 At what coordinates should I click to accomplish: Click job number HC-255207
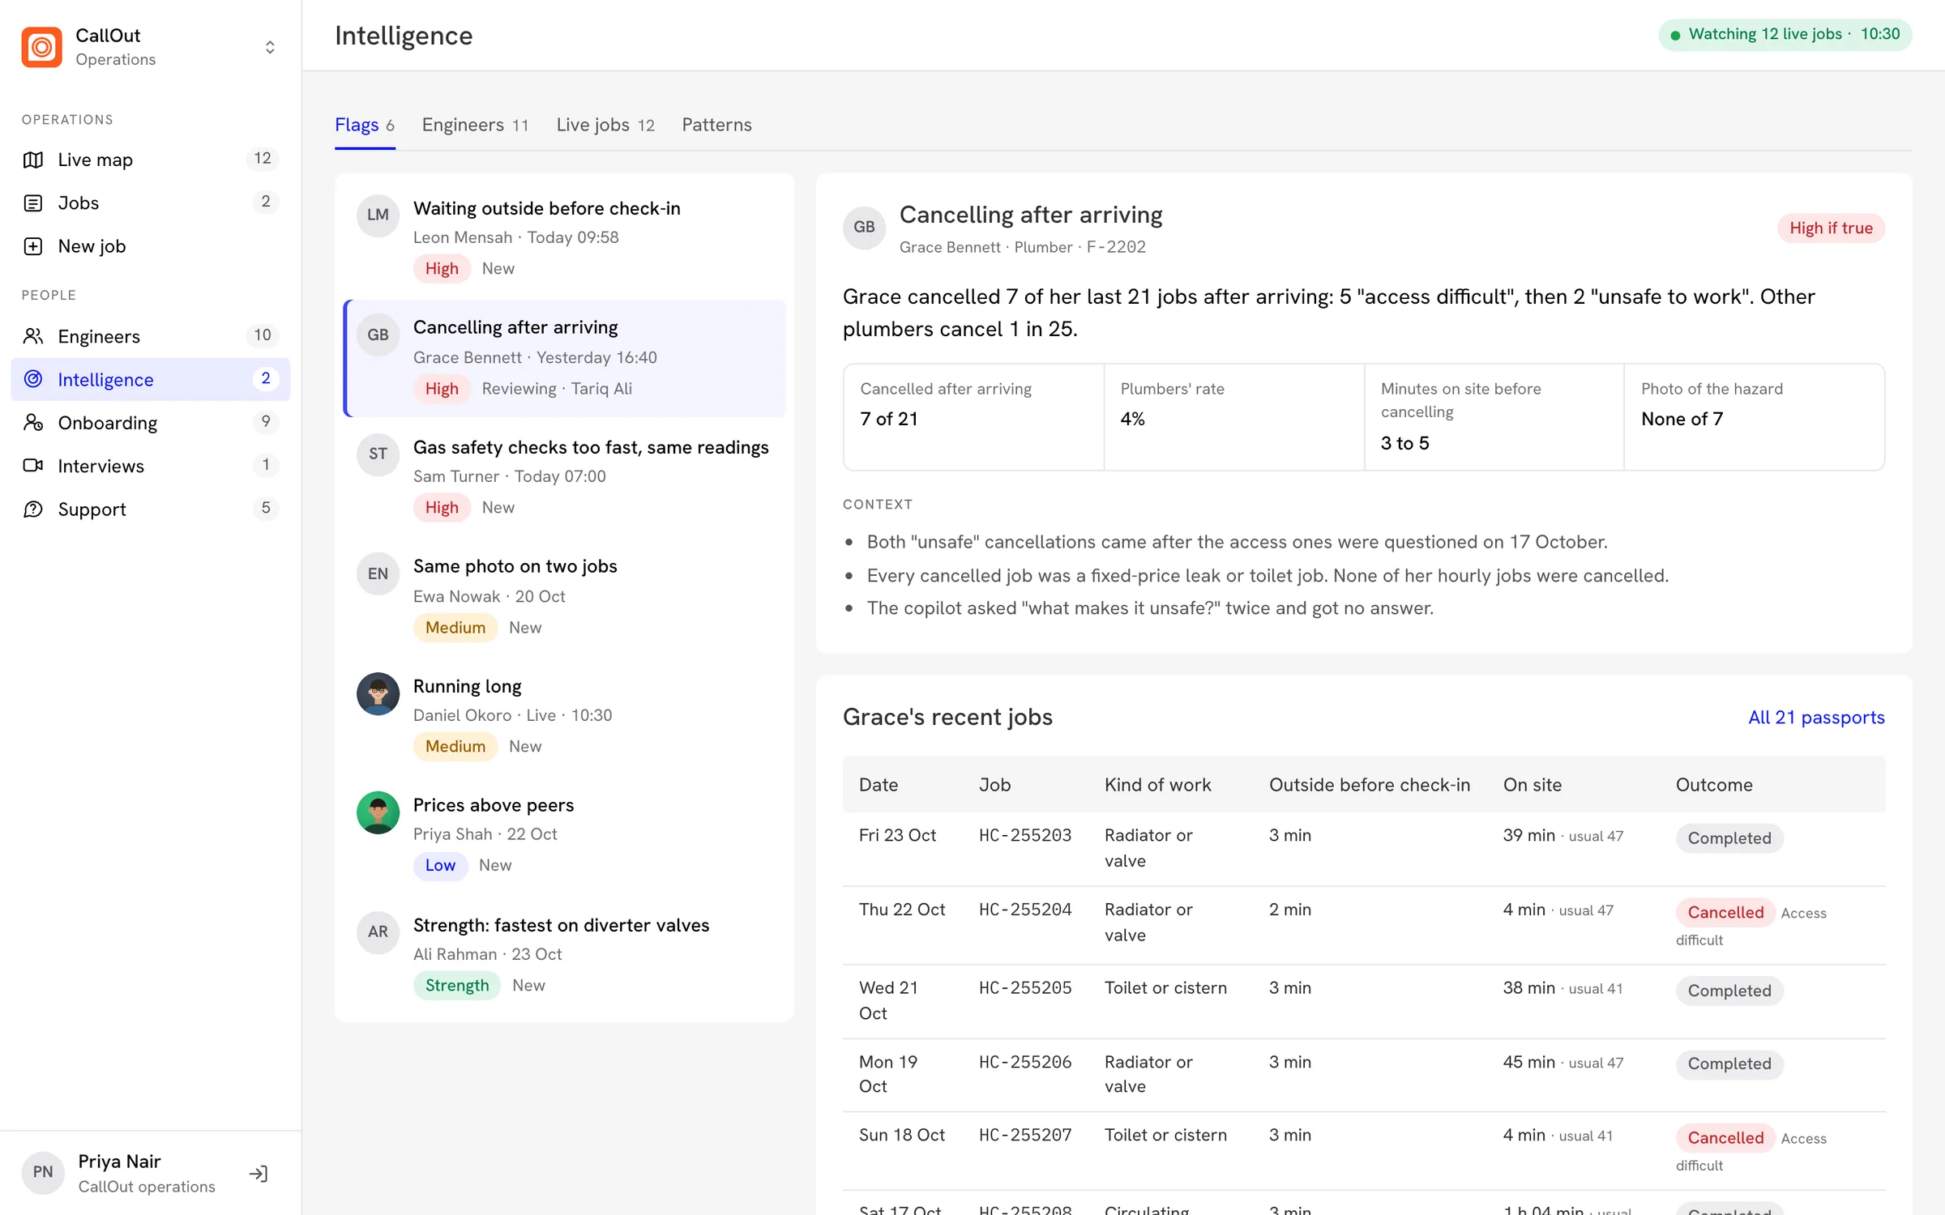1025,1136
